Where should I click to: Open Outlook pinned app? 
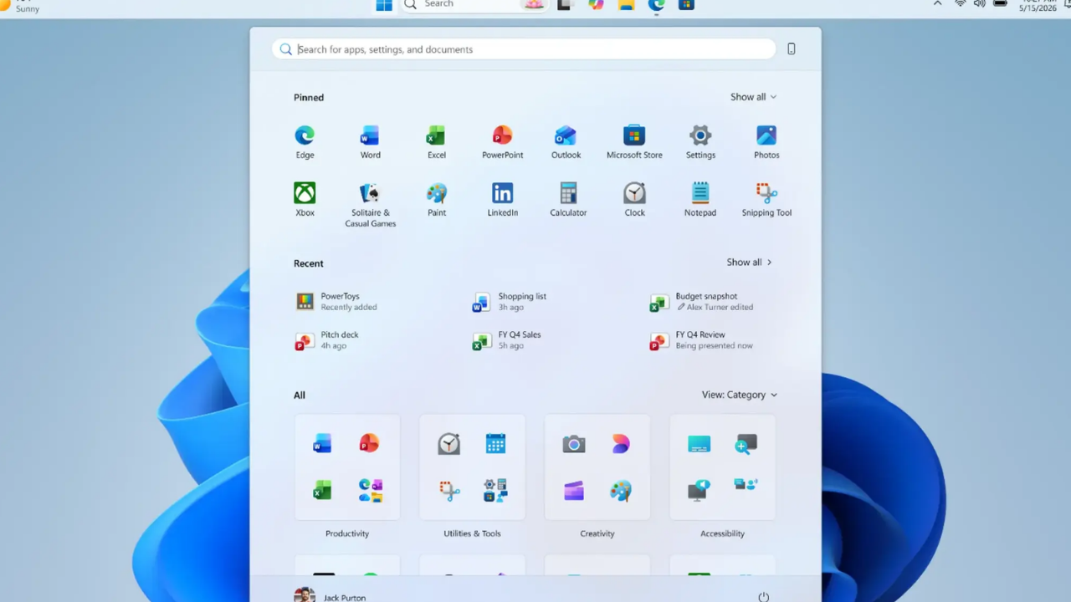(x=566, y=142)
